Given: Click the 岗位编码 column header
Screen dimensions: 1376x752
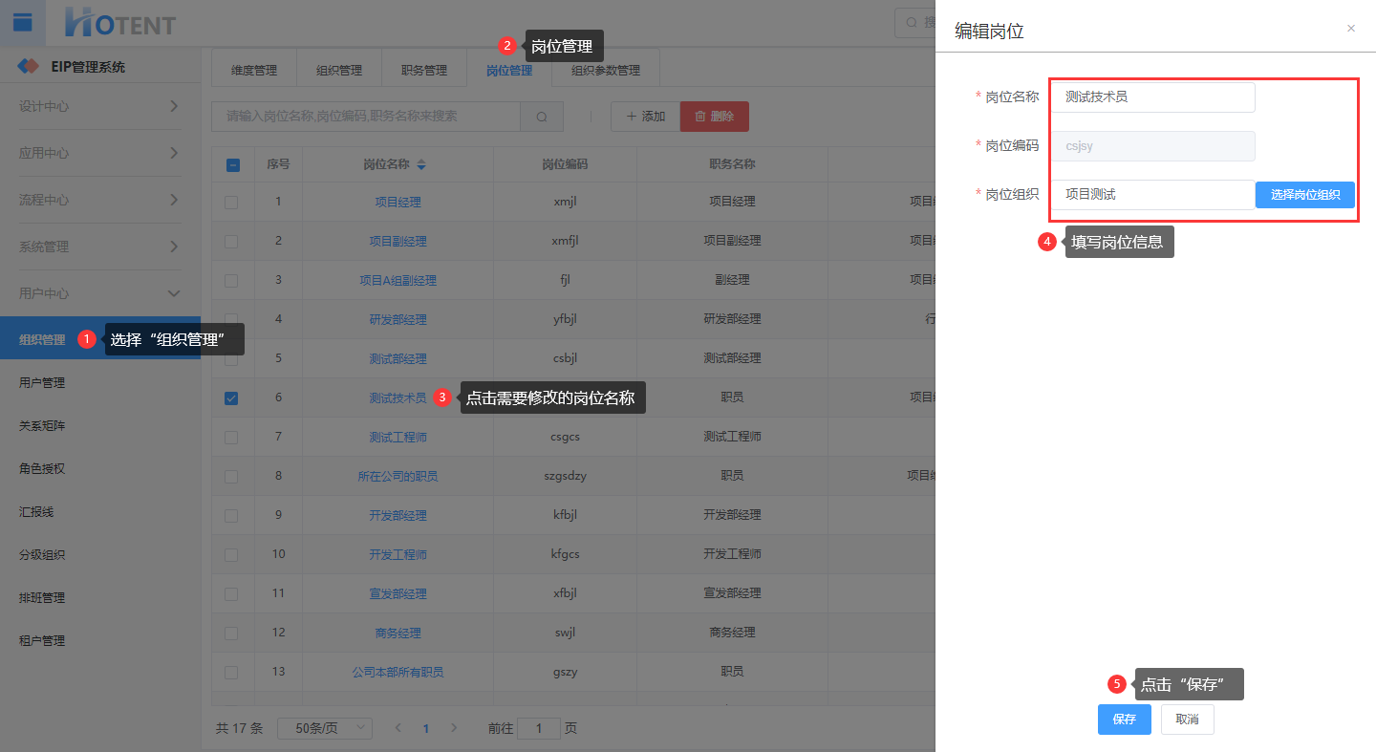Looking at the screenshot, I should point(565,164).
